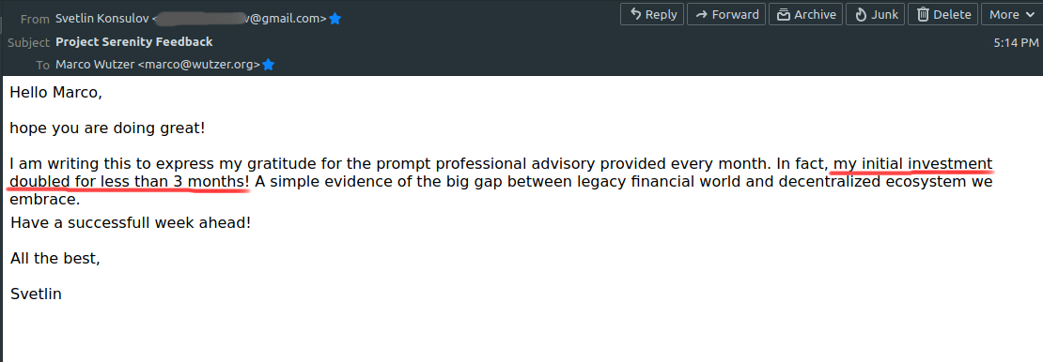Click the Hello Marco greeting line
The width and height of the screenshot is (1043, 362).
55,93
